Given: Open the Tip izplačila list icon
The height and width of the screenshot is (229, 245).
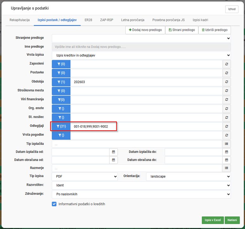Looking at the screenshot, I should [x=226, y=144].
